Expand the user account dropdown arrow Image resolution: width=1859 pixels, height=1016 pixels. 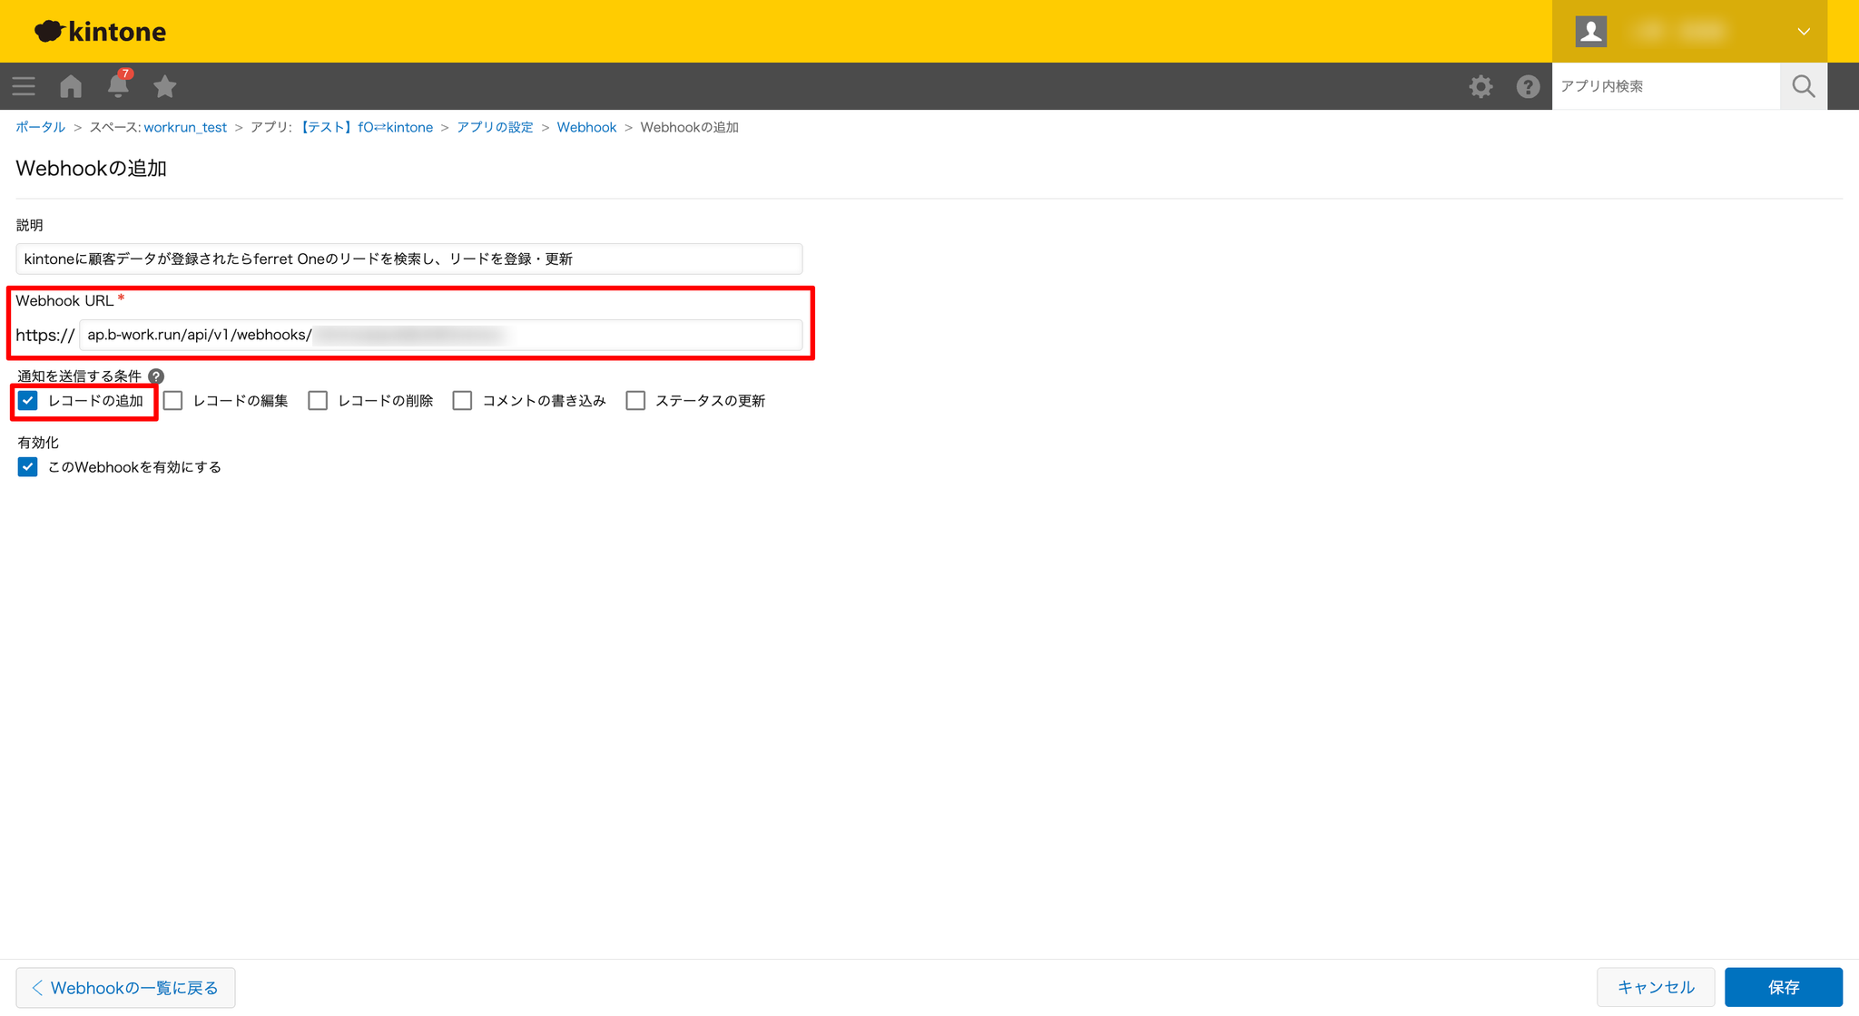[x=1803, y=32]
